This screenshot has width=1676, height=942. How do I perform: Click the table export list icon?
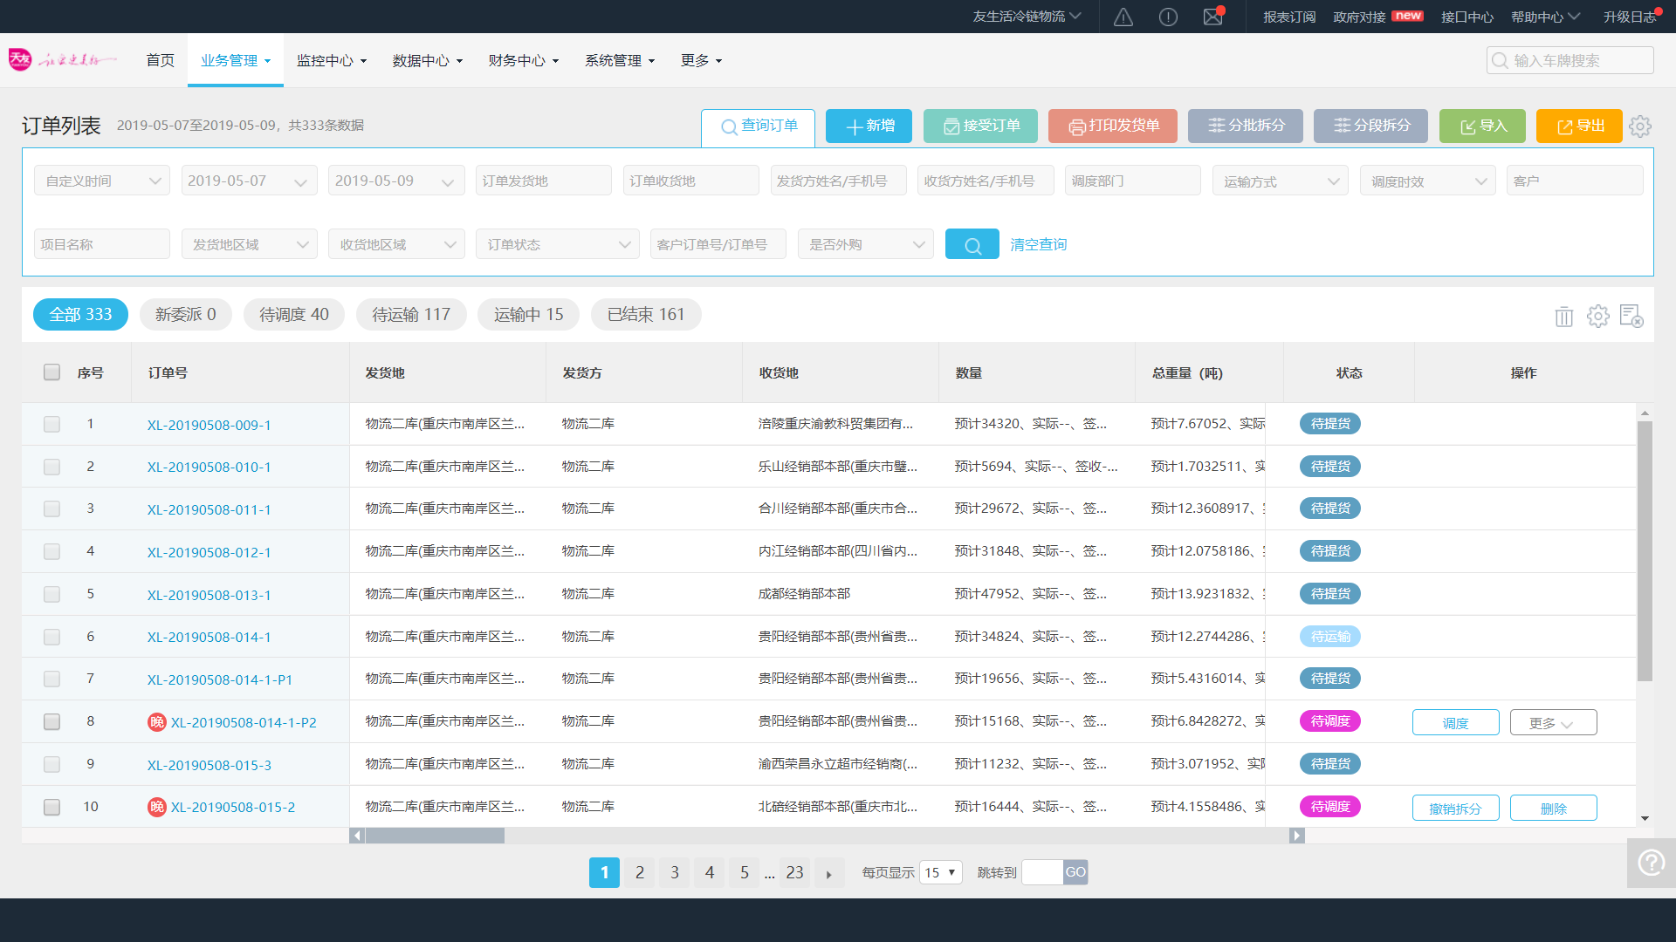(1631, 316)
